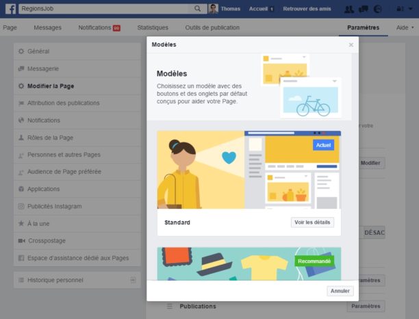
Task: Click the Facebook logo icon
Action: (x=10, y=9)
